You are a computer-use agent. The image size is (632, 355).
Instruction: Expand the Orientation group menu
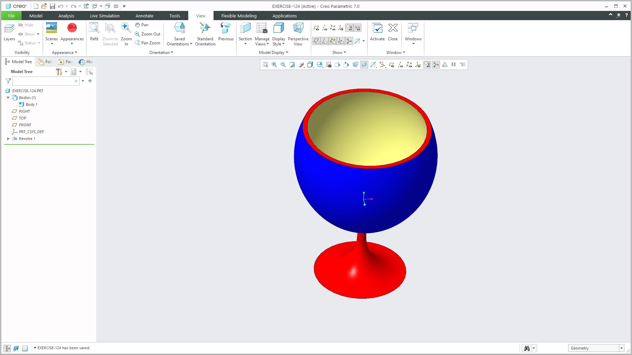coord(161,53)
